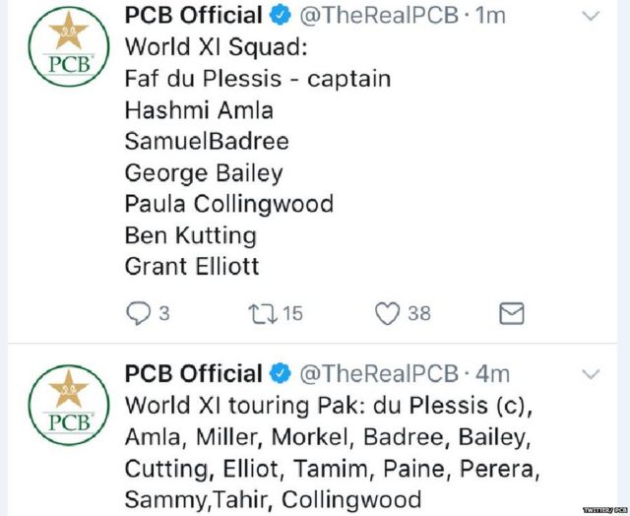Click the retweet count 15

coord(293,313)
